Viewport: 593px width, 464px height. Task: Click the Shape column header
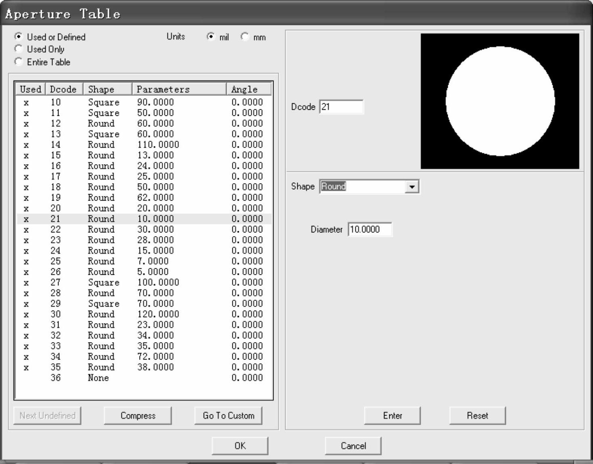pos(107,89)
